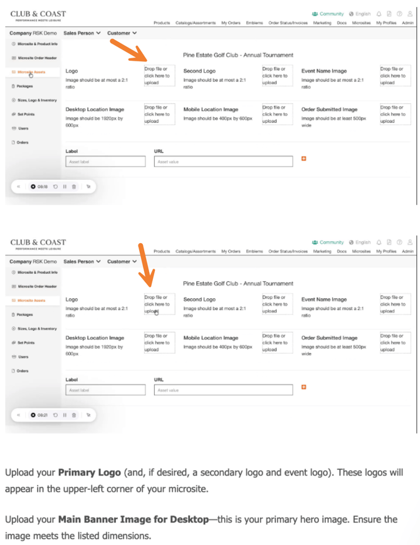This screenshot has width=420, height=545.
Task: Open Set Points in the bottom screenshot sidebar
Action: pyautogui.click(x=25, y=343)
